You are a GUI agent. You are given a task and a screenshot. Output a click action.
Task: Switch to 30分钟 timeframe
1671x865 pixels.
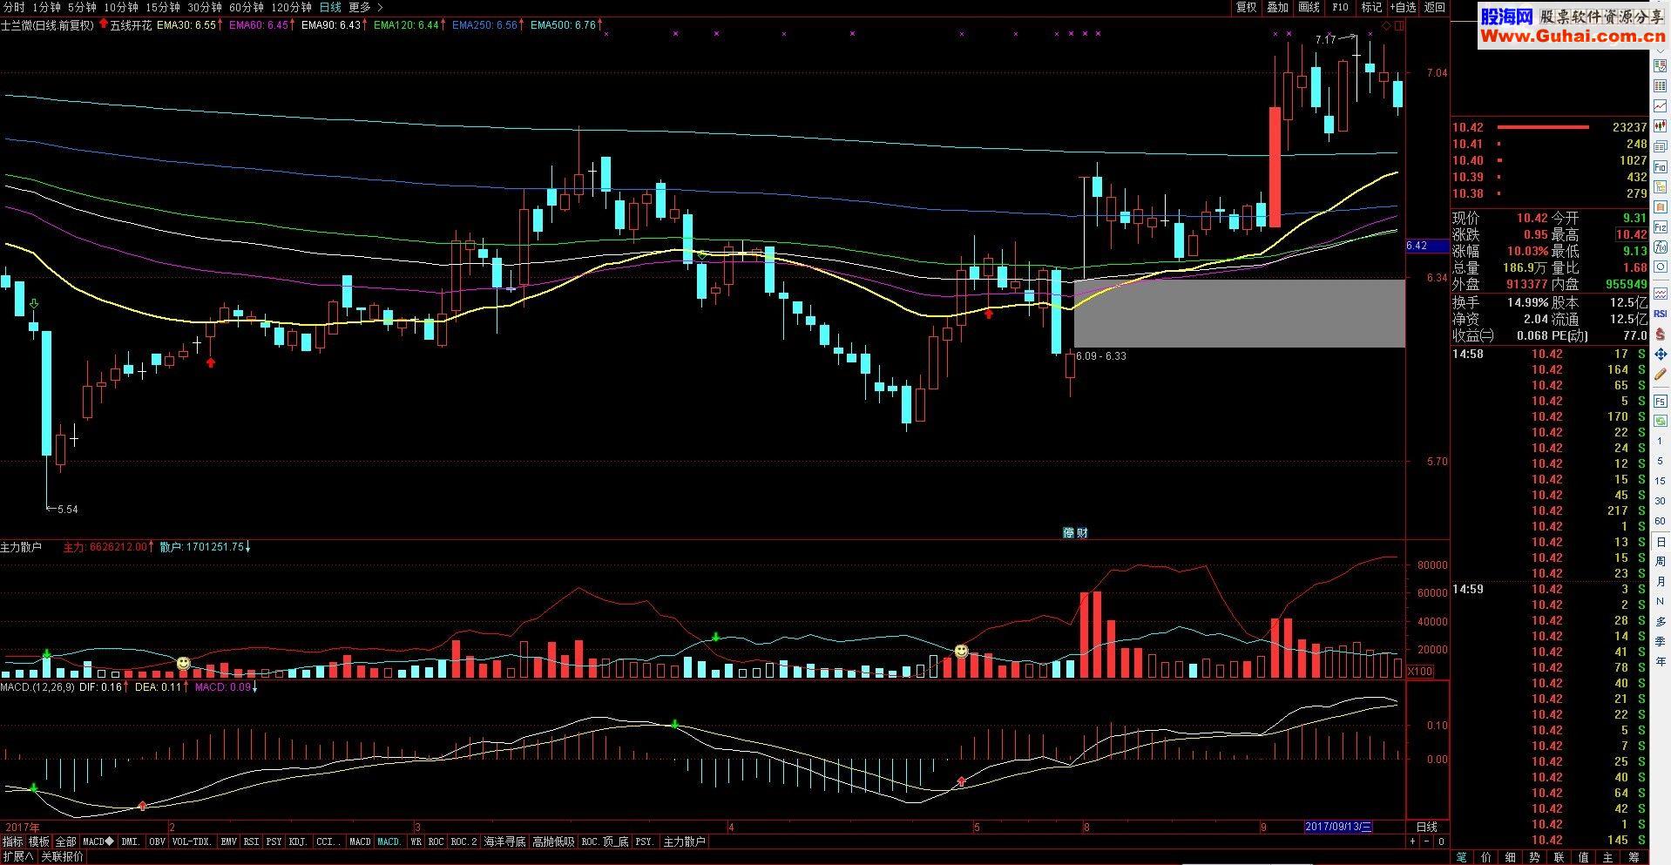coord(205,7)
